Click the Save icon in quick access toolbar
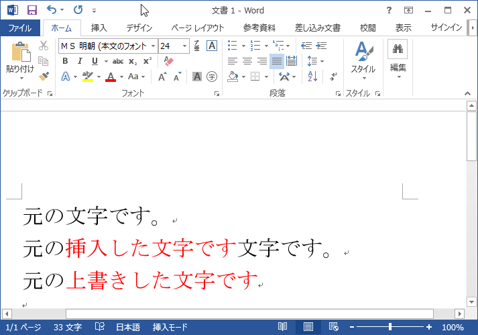This screenshot has height=335, width=478. 32,10
